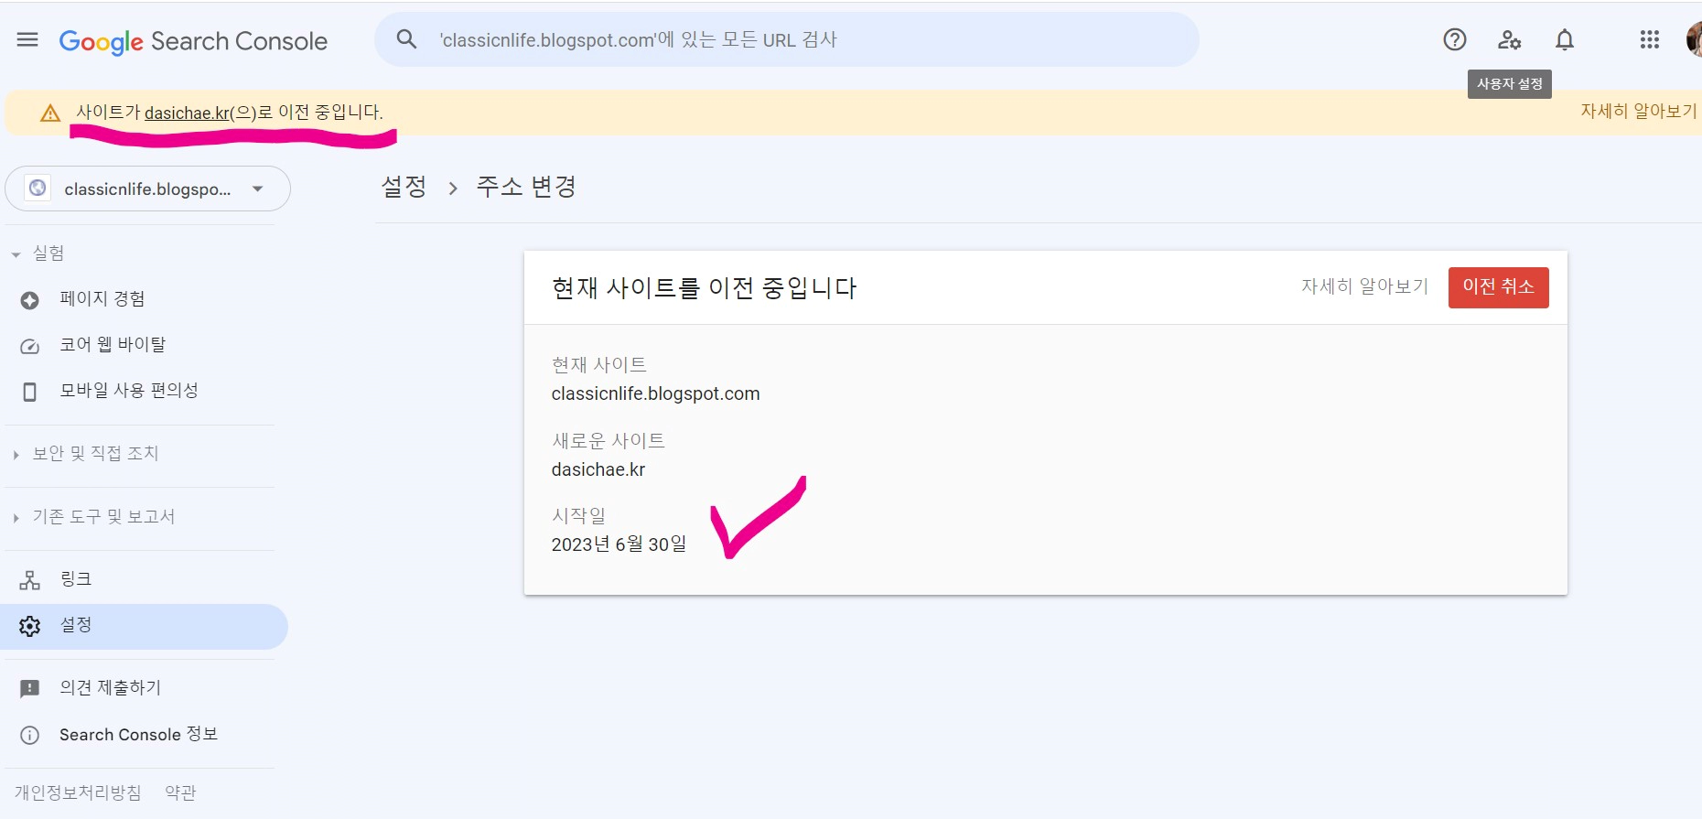The width and height of the screenshot is (1702, 819).
Task: Click the dasichae.kr new site value
Action: [x=598, y=469]
